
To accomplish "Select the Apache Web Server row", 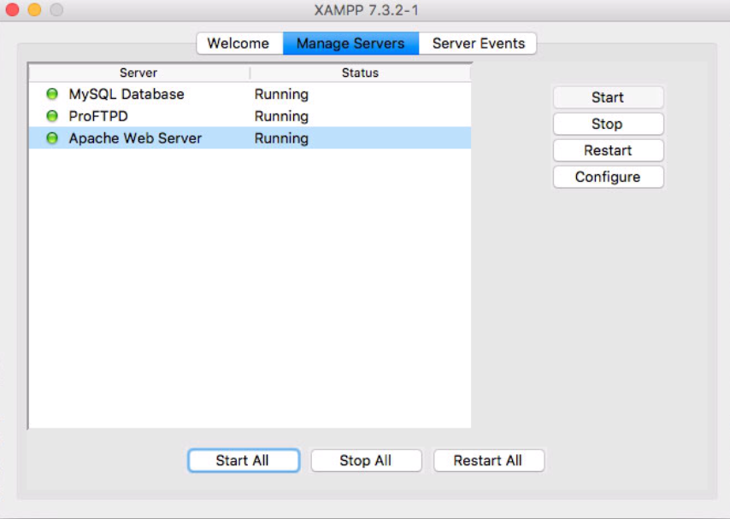I will (x=250, y=137).
